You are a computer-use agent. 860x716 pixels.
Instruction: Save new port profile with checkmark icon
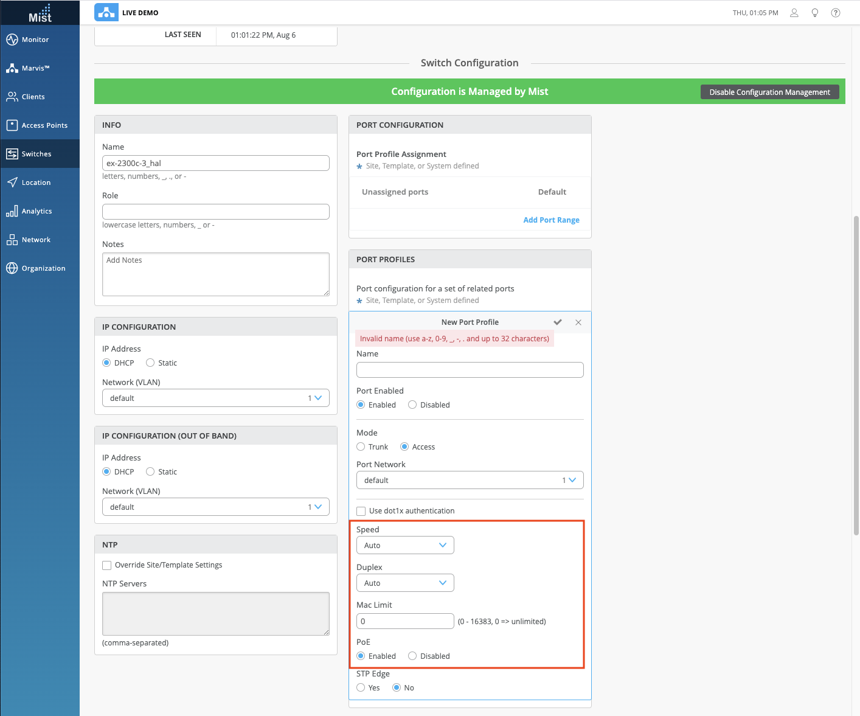point(558,322)
